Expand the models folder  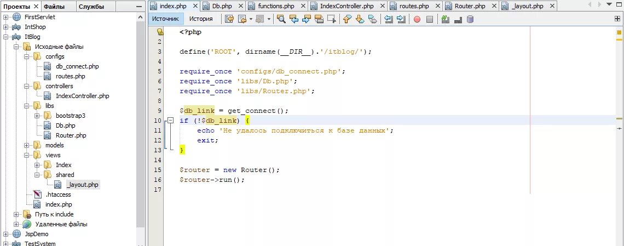click(27, 145)
